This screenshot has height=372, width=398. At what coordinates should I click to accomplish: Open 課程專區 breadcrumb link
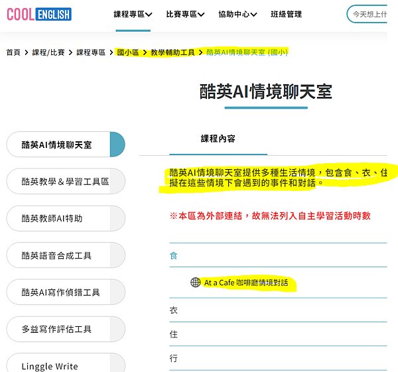tap(91, 52)
